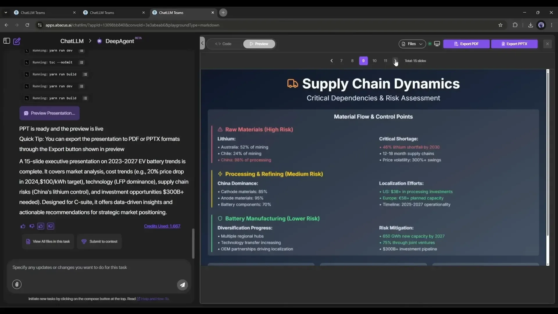Switch to Code view

[x=223, y=44]
